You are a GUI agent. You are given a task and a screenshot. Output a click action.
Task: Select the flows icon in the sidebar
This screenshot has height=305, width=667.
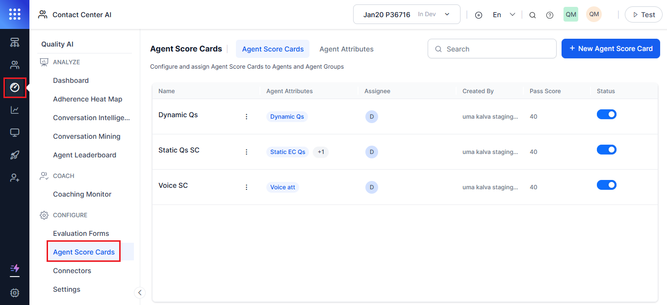tap(14, 42)
